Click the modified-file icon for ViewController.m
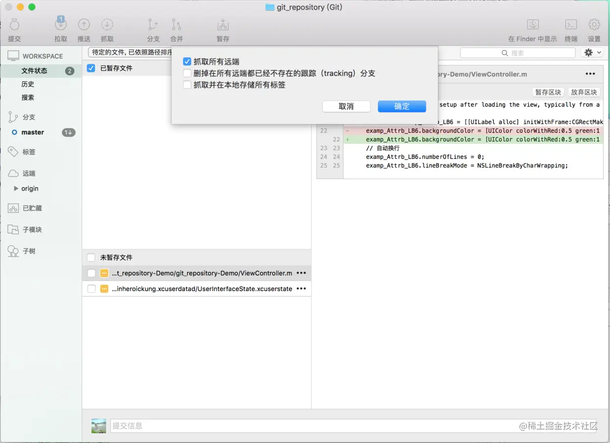The height and width of the screenshot is (443, 610). [104, 273]
